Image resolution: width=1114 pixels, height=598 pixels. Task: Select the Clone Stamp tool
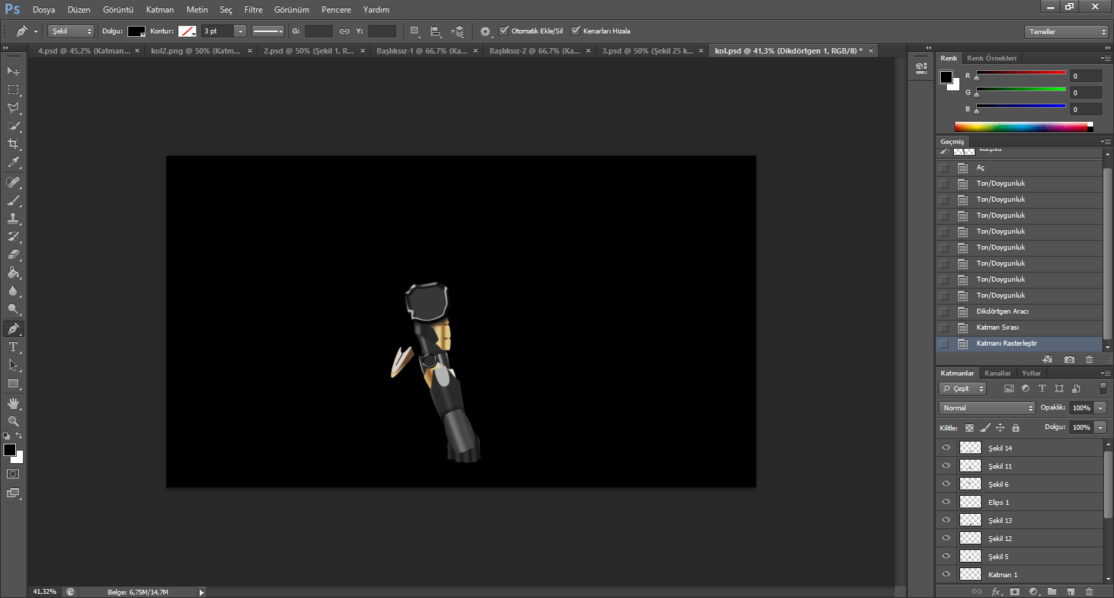(13, 218)
